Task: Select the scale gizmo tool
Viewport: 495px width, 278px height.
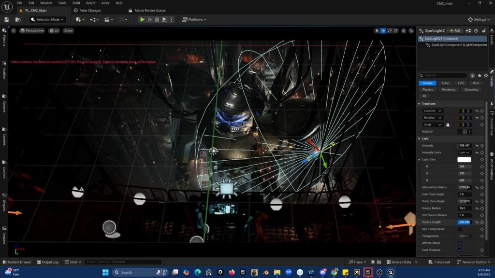Action: click(x=396, y=30)
